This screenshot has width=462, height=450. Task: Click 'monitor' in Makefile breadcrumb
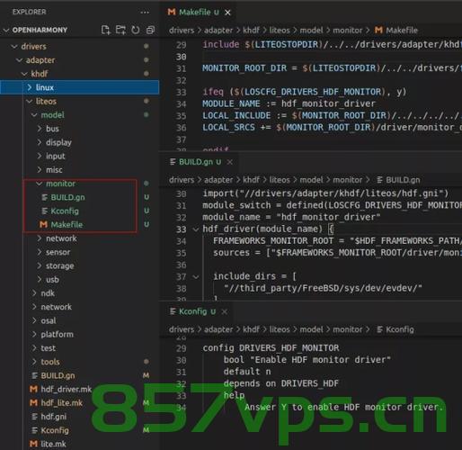[x=348, y=31]
